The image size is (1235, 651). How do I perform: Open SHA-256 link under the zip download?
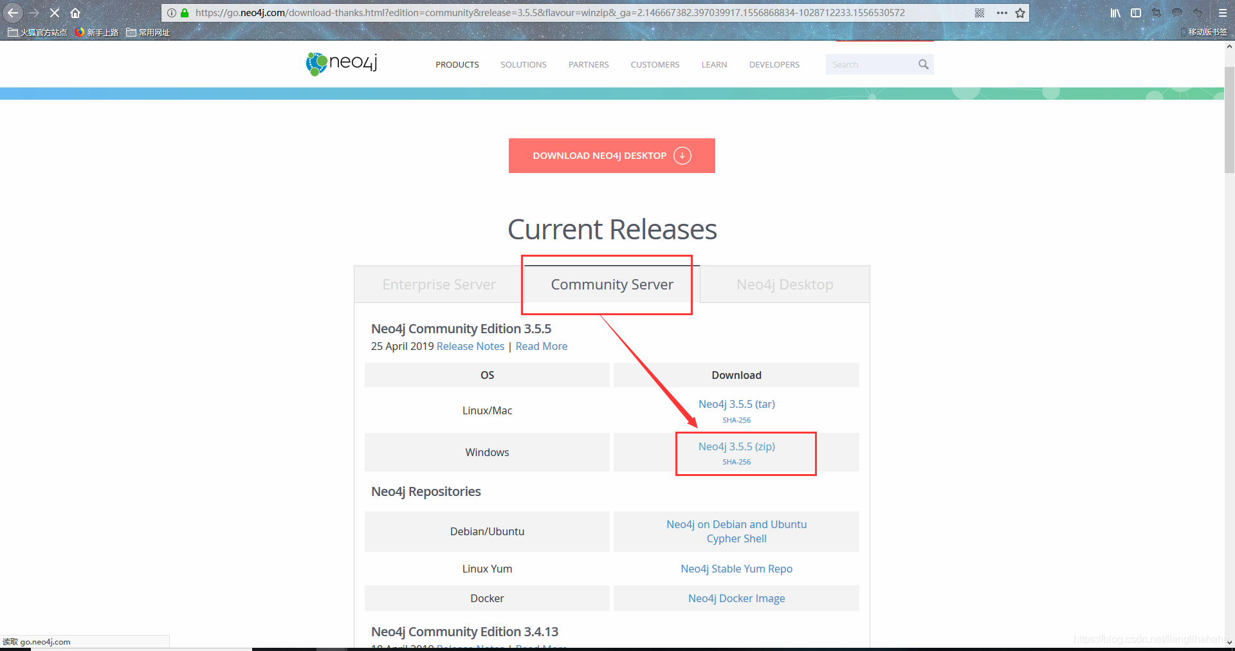coord(736,462)
